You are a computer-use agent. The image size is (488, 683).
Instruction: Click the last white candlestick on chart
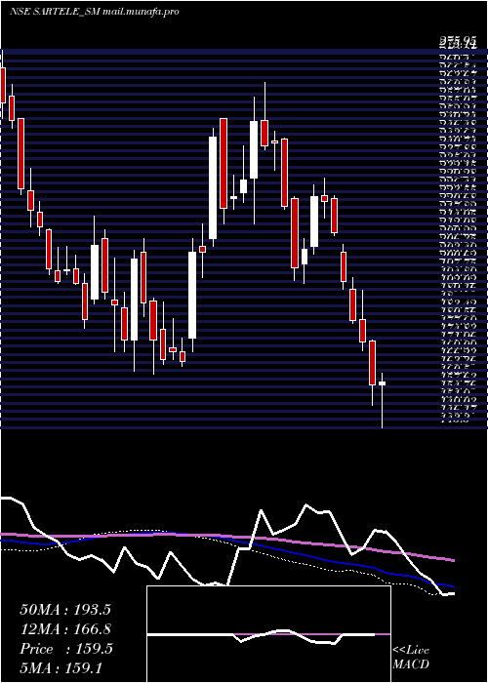pos(383,383)
